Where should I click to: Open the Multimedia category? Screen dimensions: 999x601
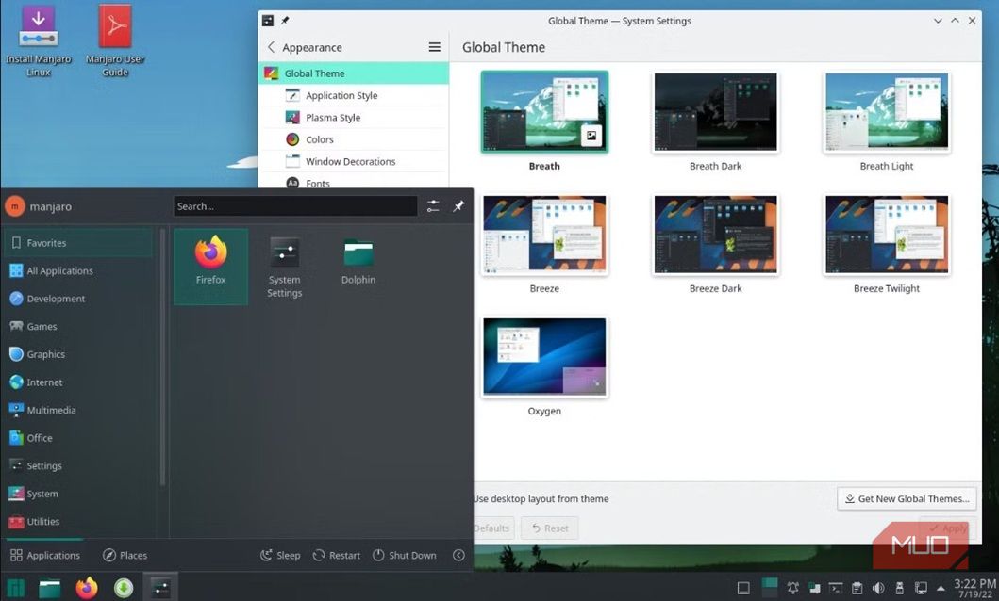tap(79, 410)
